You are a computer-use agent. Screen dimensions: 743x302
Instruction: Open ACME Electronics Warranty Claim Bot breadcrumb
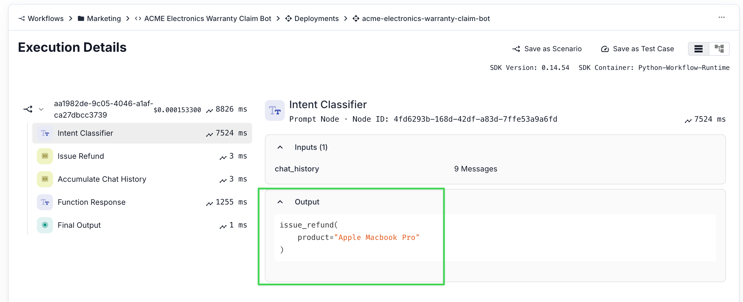208,18
